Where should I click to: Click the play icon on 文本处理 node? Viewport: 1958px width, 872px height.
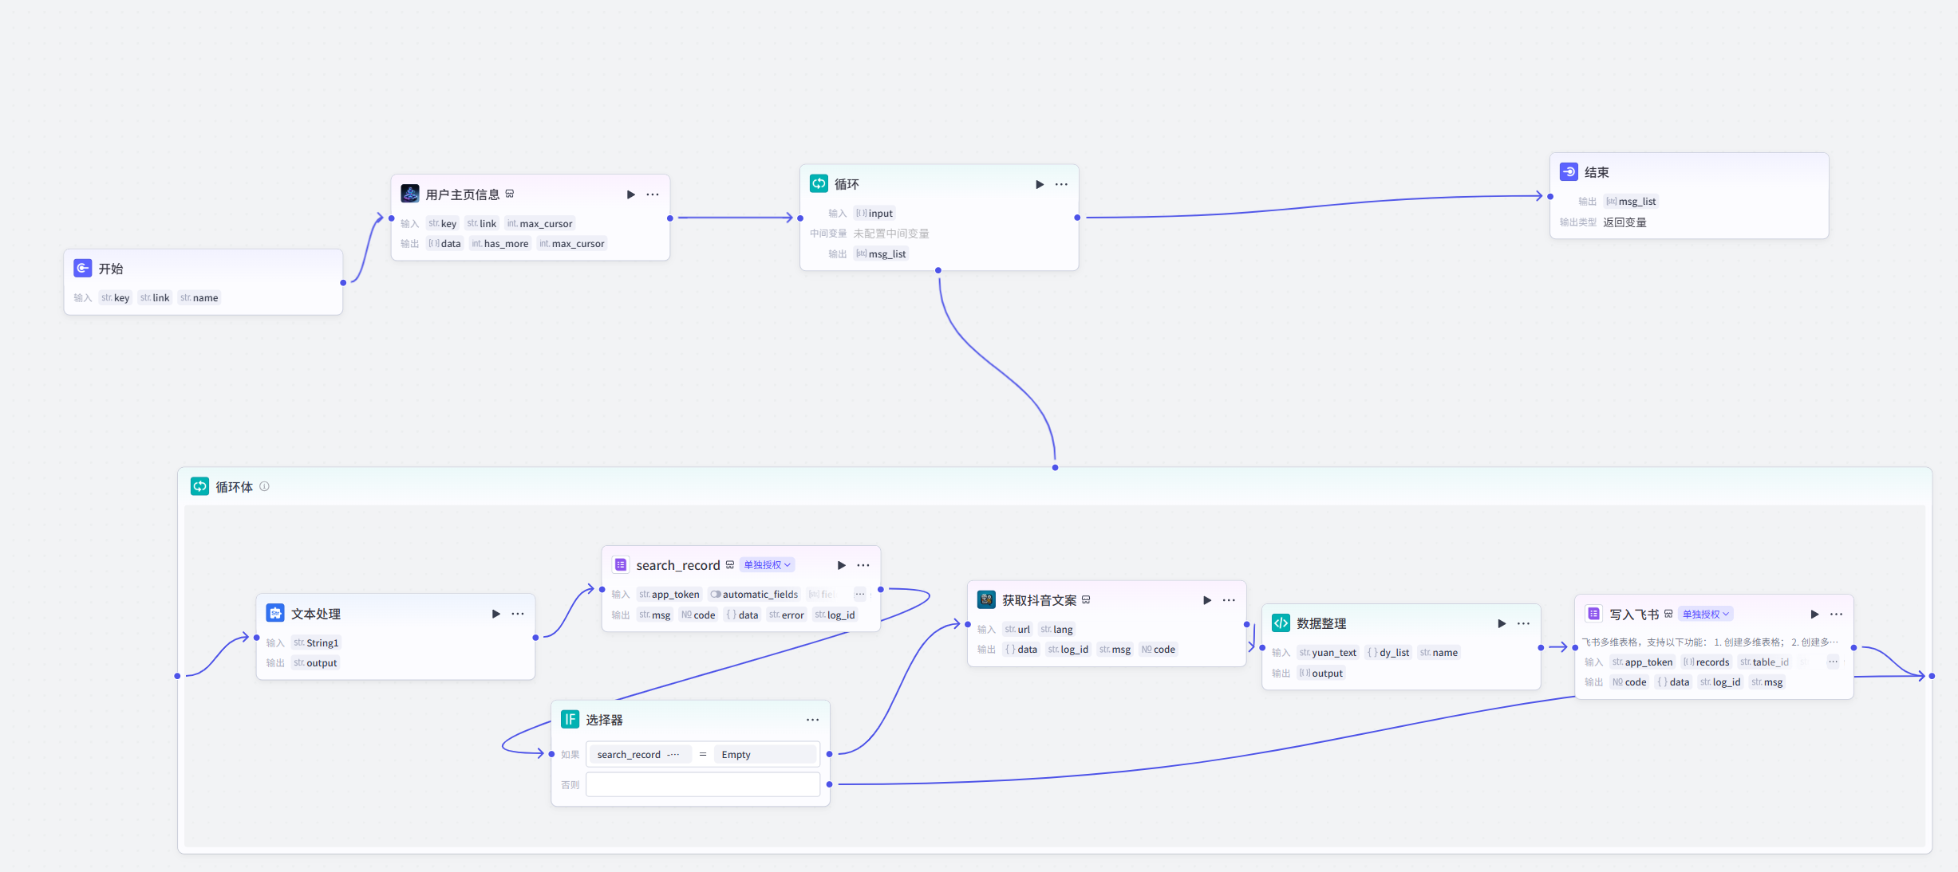495,614
